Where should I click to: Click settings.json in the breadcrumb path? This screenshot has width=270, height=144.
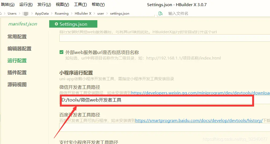pos(120,14)
